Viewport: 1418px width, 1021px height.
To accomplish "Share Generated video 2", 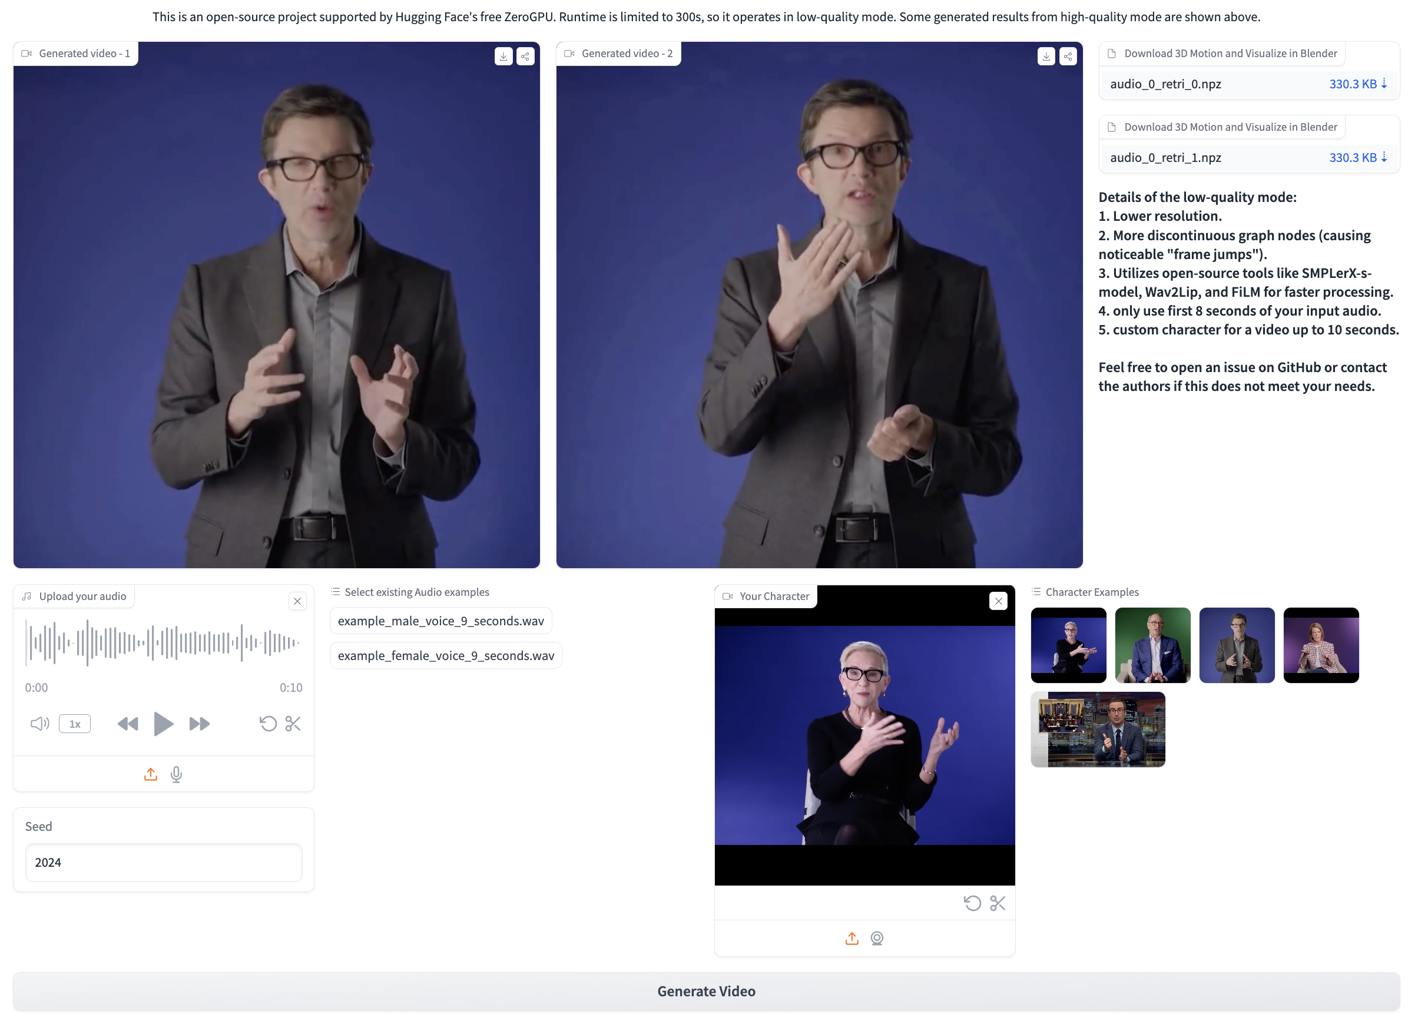I will point(1068,57).
